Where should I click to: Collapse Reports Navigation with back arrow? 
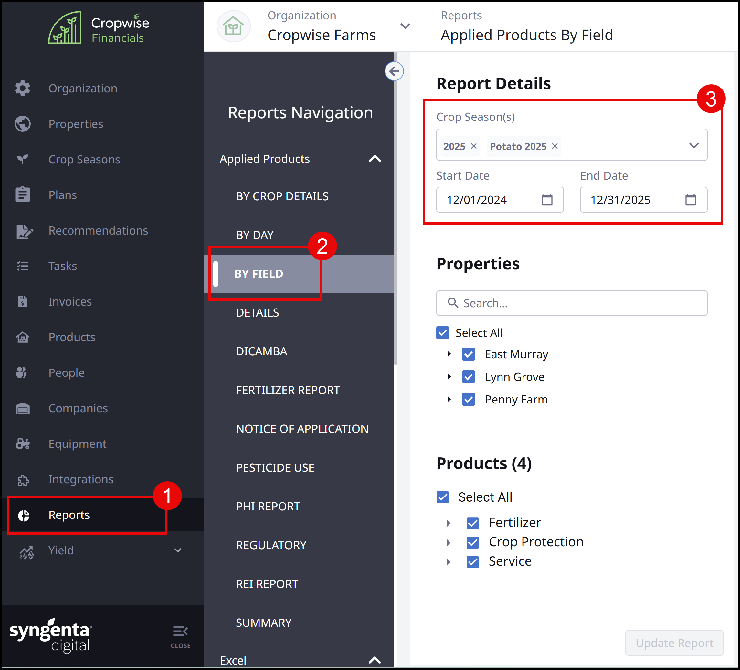(x=394, y=71)
